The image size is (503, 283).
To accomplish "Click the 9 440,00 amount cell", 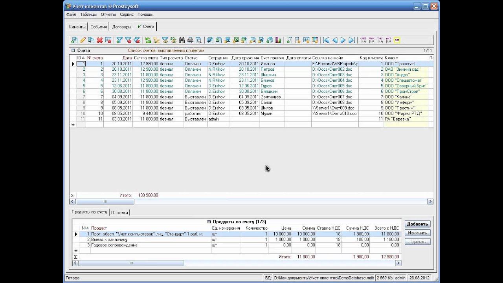I will click(146, 113).
